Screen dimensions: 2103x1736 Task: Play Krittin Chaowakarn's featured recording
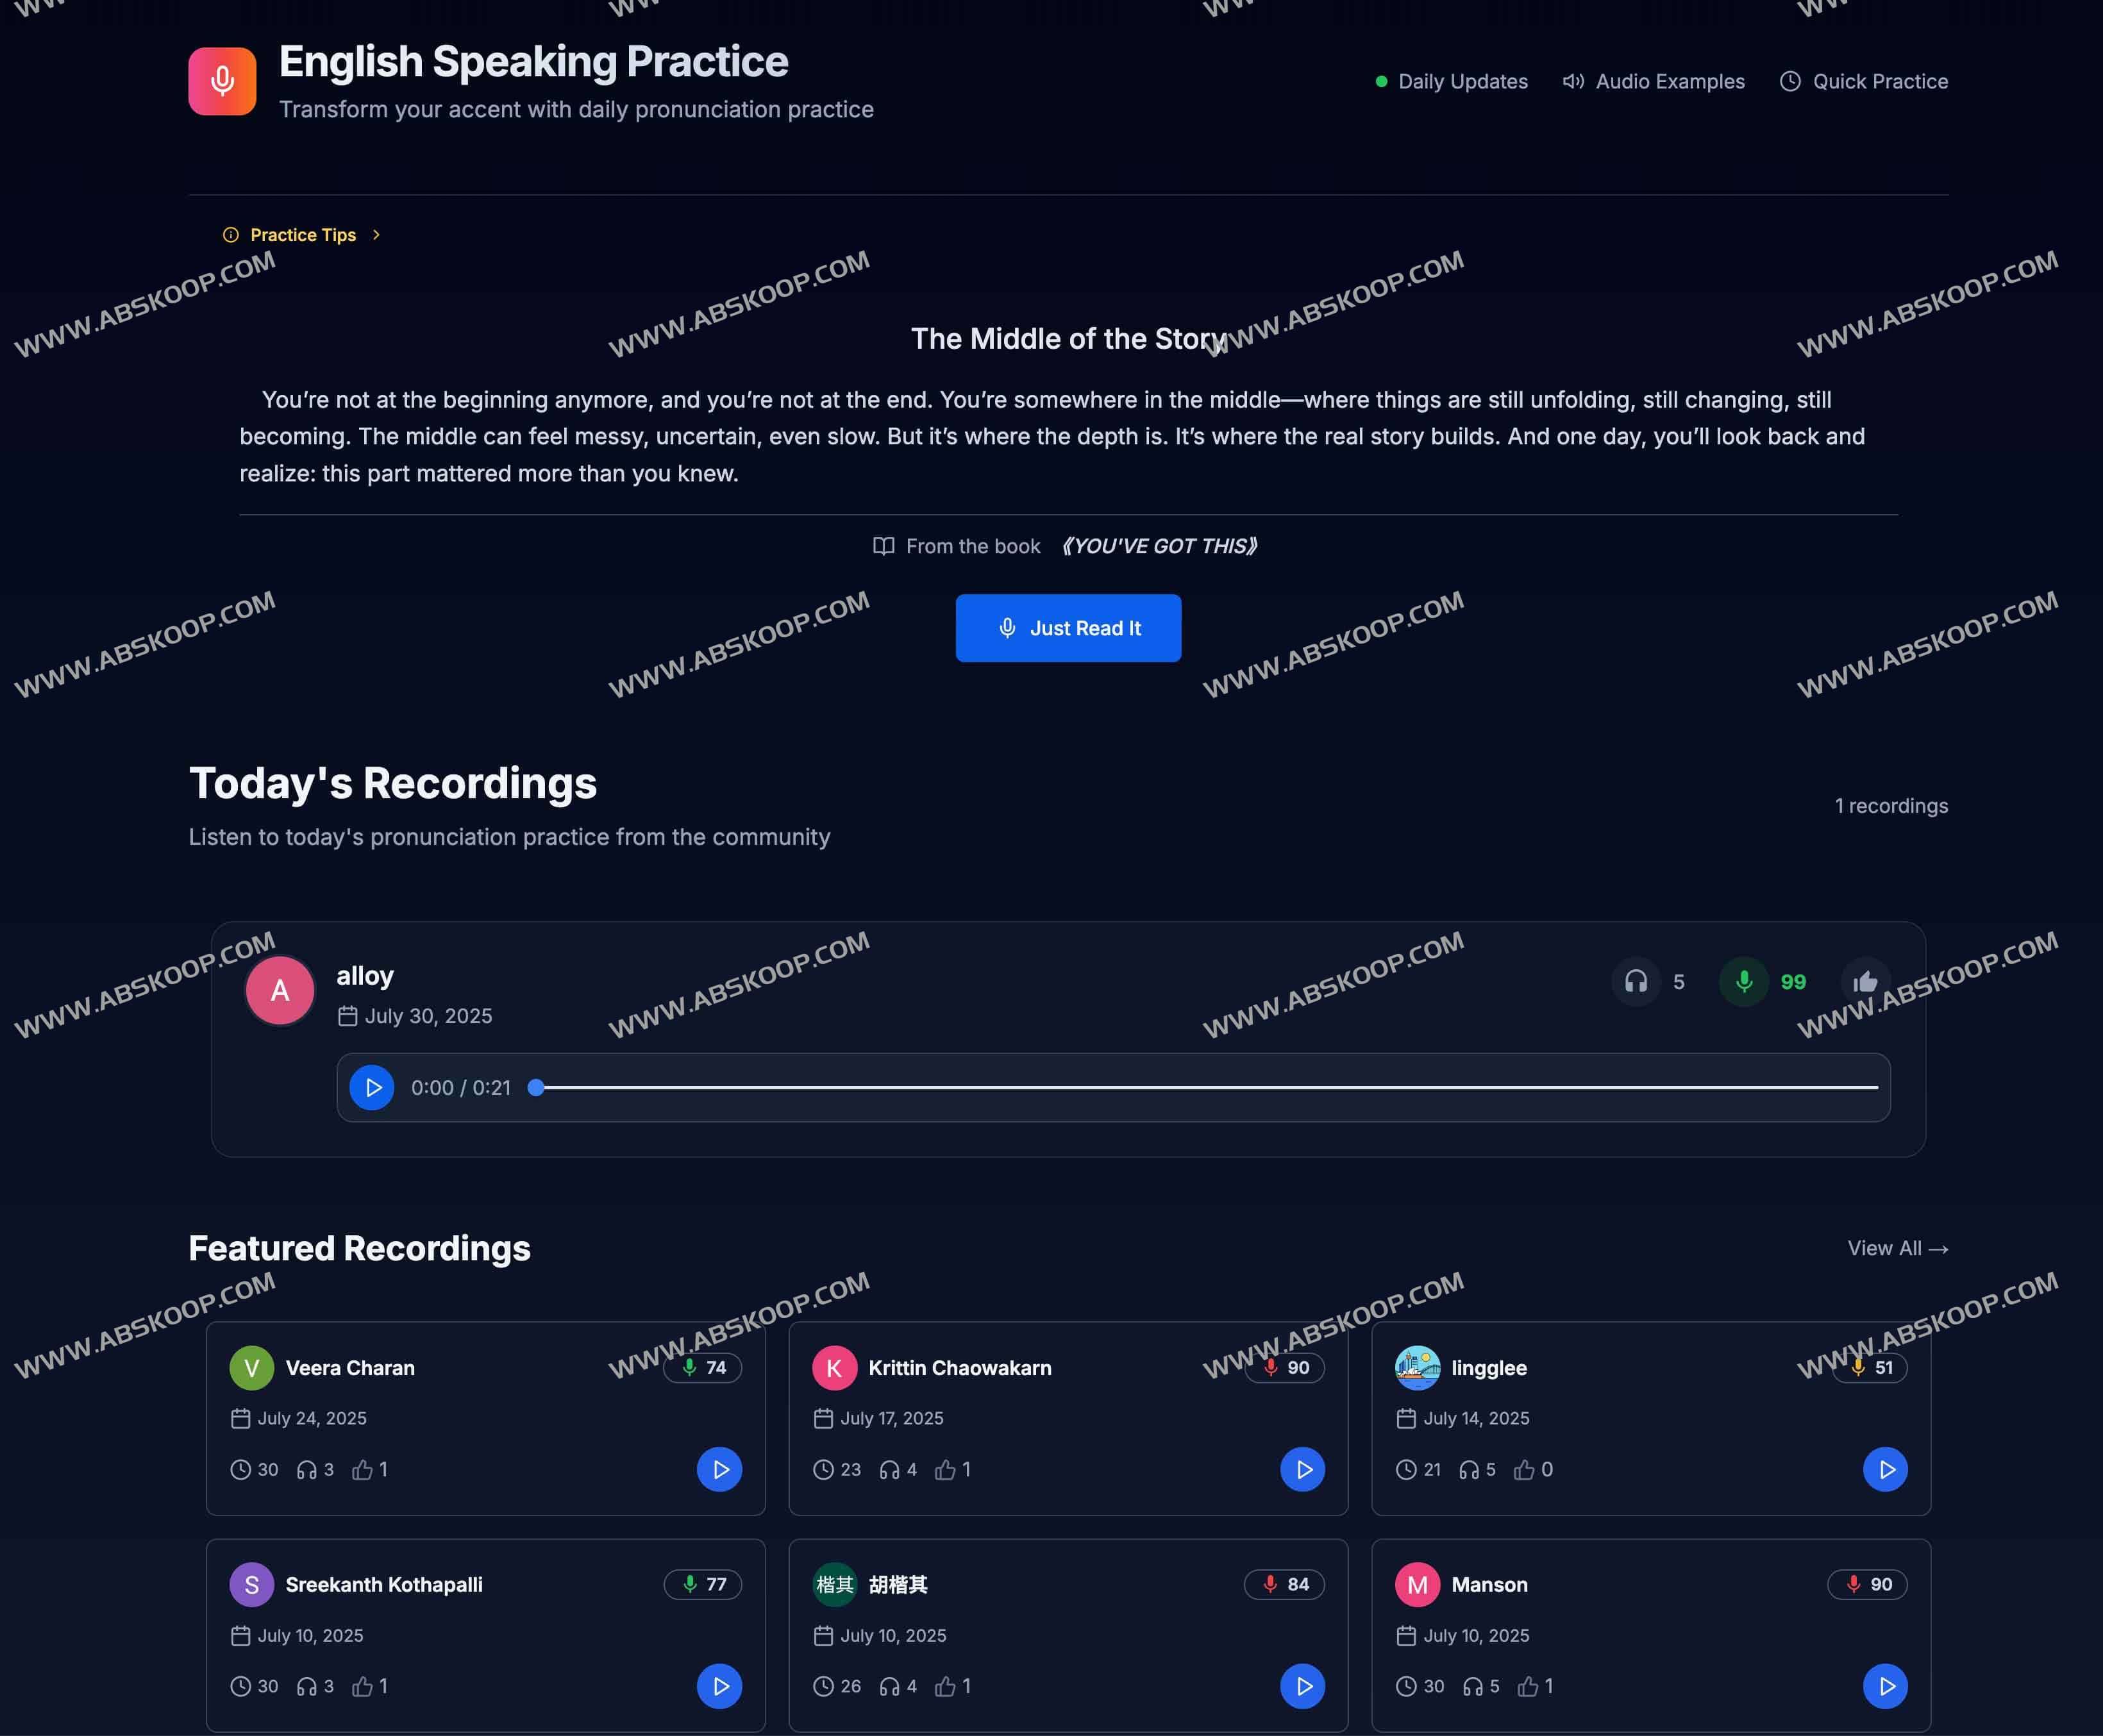1302,1469
